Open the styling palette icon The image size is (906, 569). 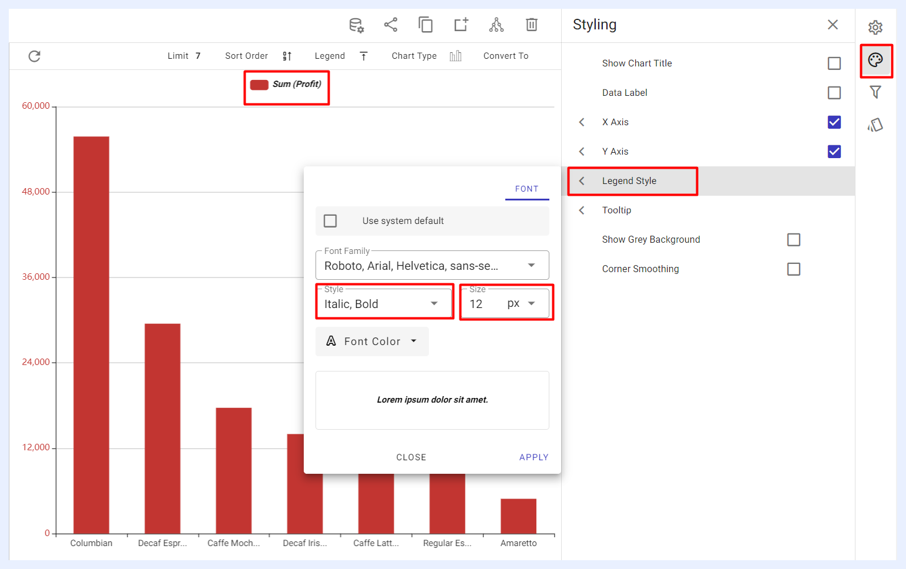click(x=875, y=60)
